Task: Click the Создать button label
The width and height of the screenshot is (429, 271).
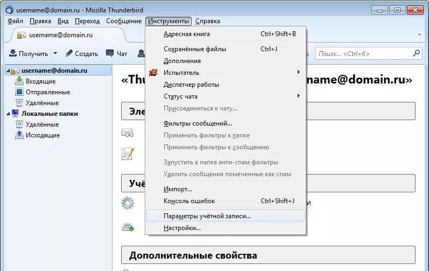Action: pyautogui.click(x=86, y=54)
